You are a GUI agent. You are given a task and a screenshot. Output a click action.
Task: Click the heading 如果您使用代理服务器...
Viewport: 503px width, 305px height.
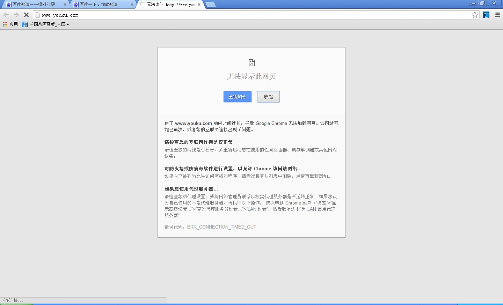(x=191, y=189)
